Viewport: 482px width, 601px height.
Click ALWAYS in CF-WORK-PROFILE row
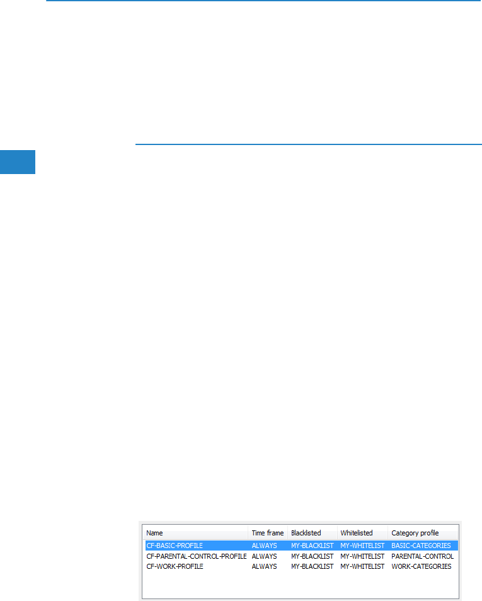coord(264,566)
